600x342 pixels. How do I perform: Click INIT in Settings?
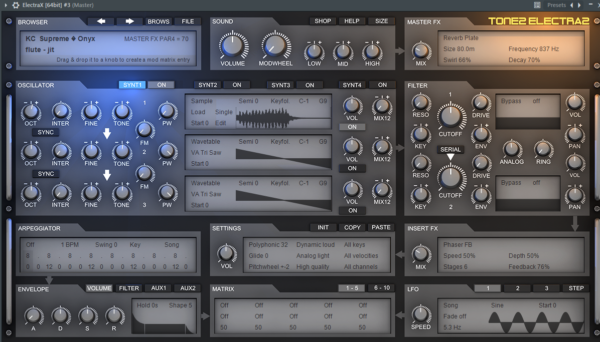[323, 227]
